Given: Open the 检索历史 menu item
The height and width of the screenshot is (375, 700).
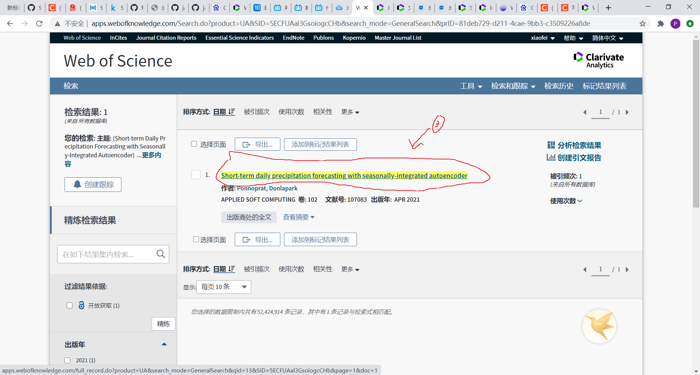Looking at the screenshot, I should tap(559, 86).
